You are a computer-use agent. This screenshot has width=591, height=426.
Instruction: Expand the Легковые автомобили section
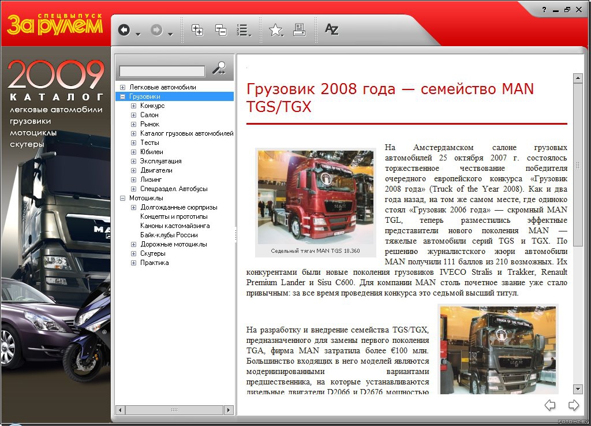pyautogui.click(x=122, y=88)
